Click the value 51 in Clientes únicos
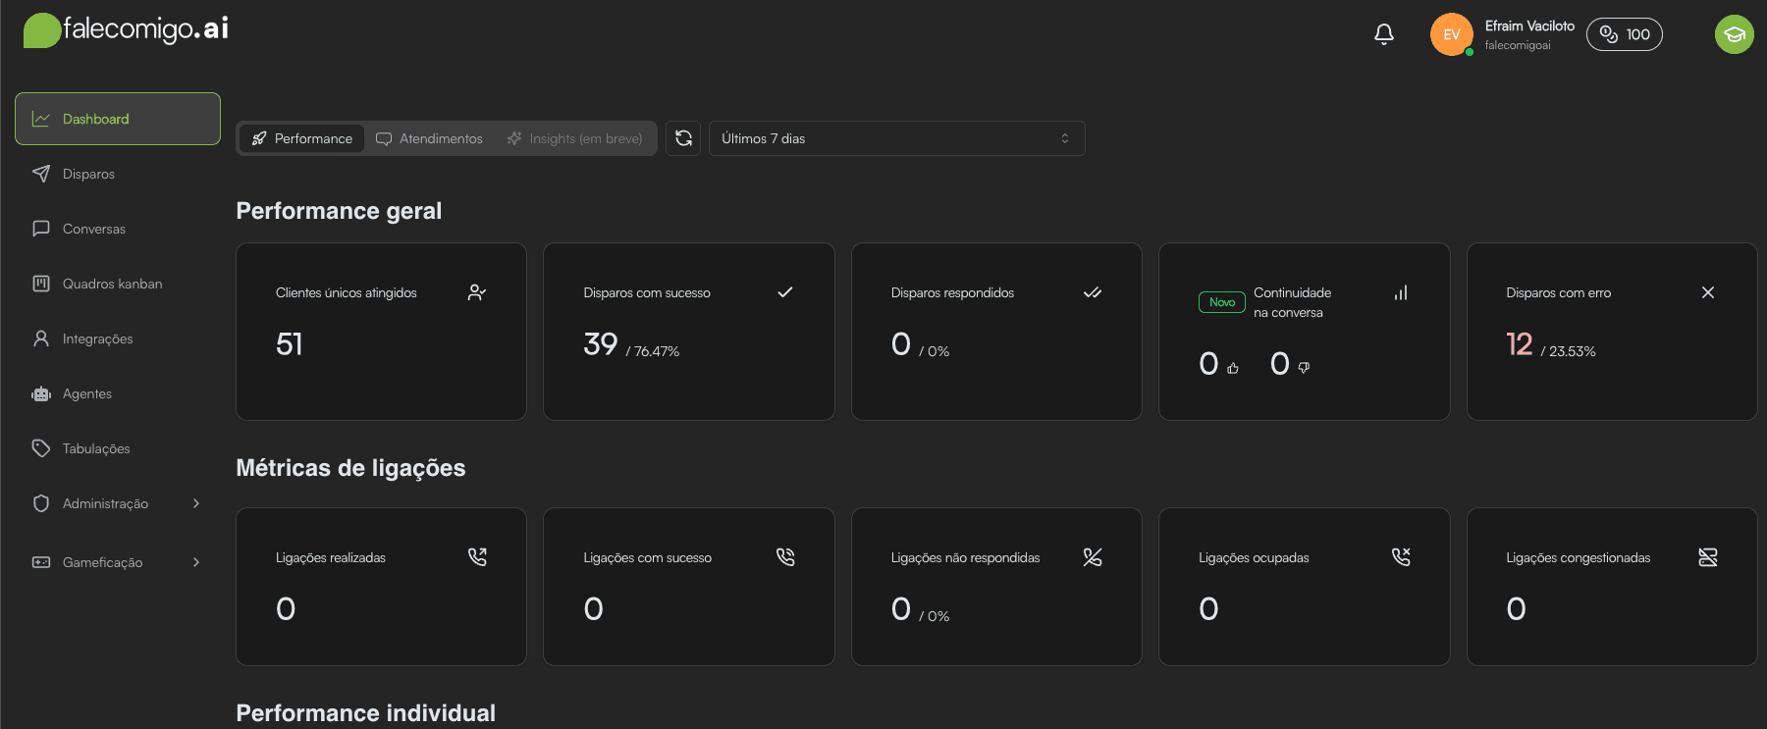Image resolution: width=1767 pixels, height=729 pixels. tap(290, 344)
